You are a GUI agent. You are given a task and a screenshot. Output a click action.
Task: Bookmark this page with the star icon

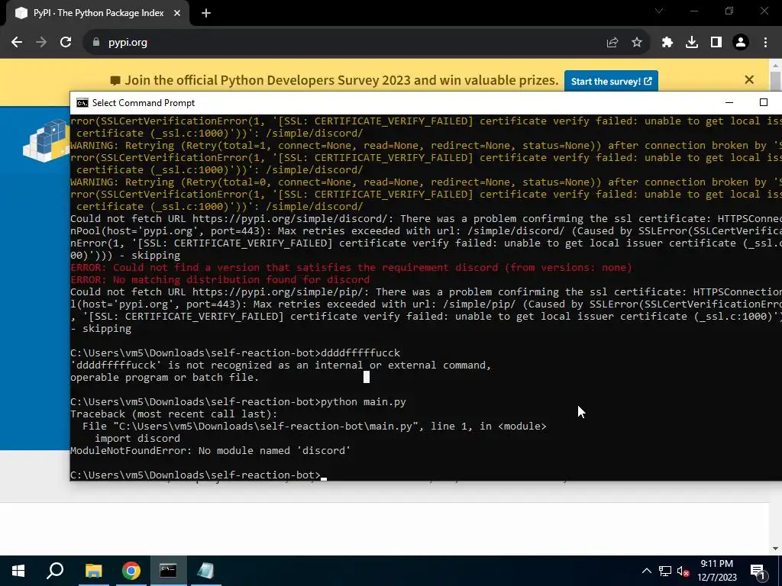pyautogui.click(x=637, y=43)
